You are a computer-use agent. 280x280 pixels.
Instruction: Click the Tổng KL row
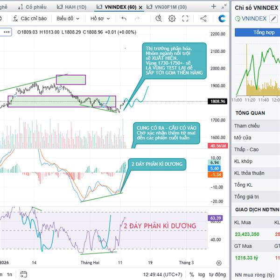click(256, 185)
